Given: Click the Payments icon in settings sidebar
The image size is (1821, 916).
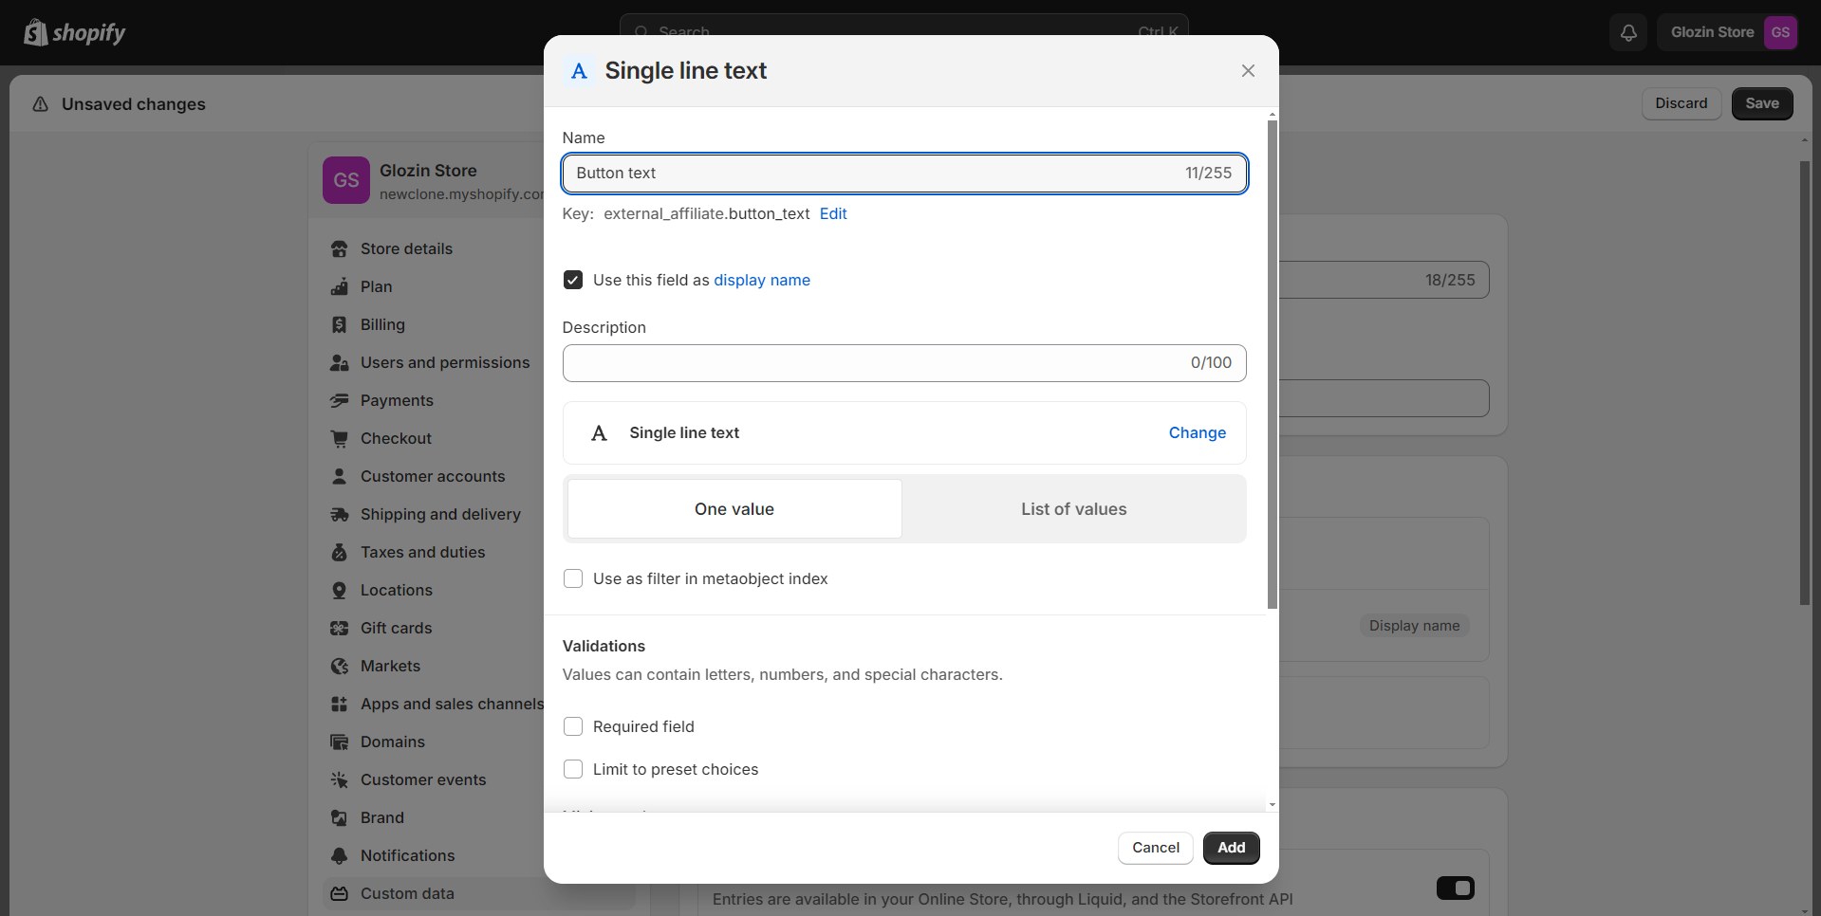Looking at the screenshot, I should click(x=339, y=401).
